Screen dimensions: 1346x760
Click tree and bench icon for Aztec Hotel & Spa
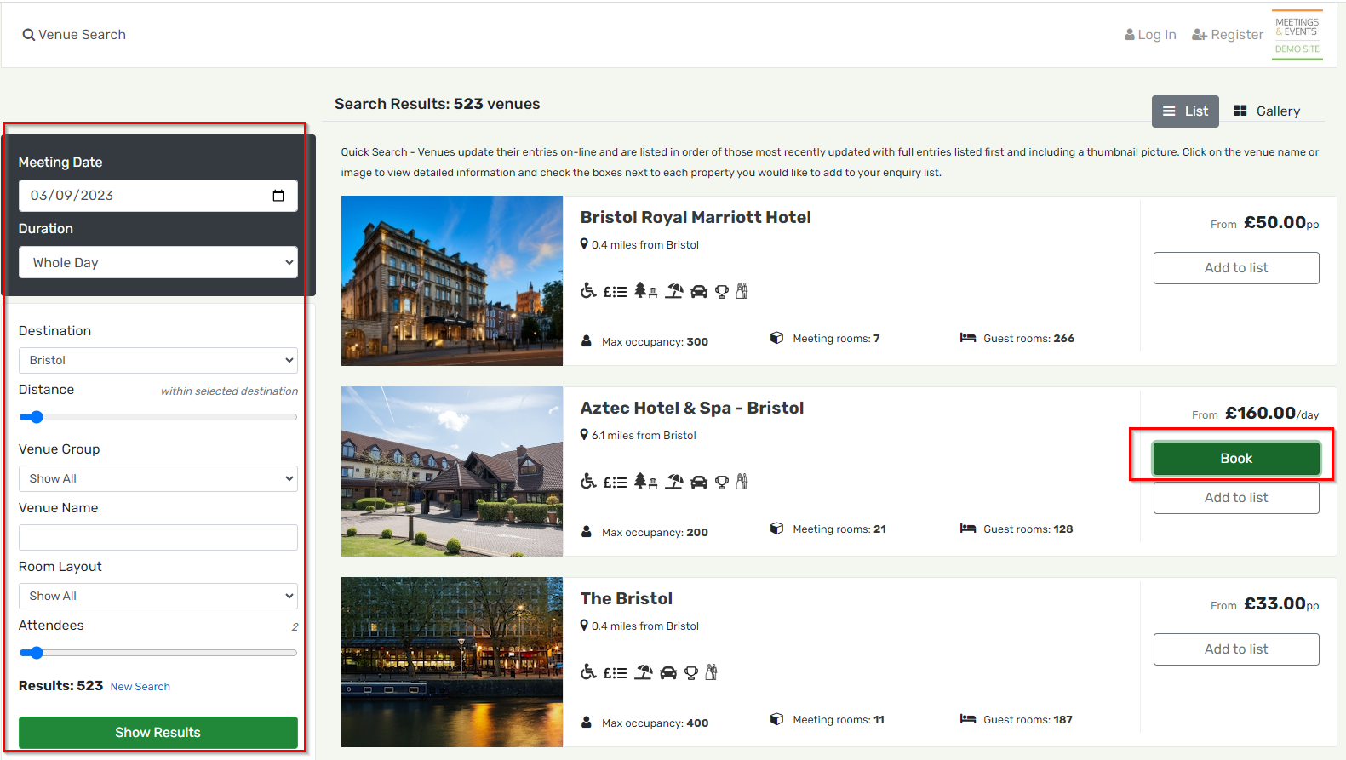[x=645, y=482]
